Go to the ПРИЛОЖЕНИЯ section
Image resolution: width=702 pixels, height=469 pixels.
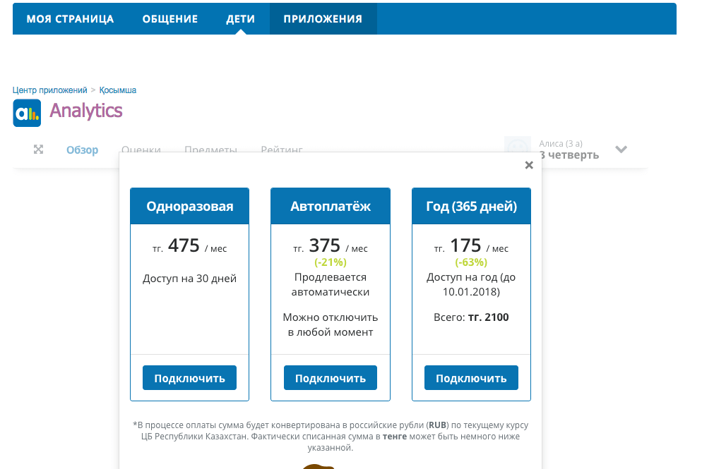point(323,19)
